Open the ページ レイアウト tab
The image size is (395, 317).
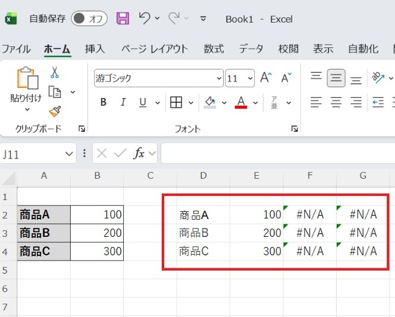coord(155,49)
